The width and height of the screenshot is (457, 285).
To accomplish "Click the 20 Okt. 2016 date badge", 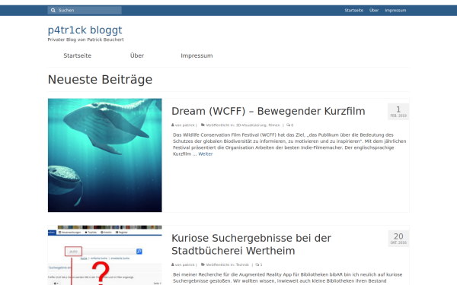I will click(x=398, y=239).
